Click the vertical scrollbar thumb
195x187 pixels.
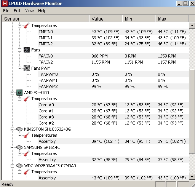pyautogui.click(x=192, y=111)
